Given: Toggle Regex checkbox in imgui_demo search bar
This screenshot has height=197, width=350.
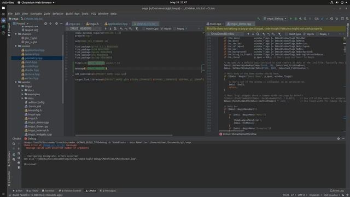Looking at the screenshot, I should click(x=322, y=34).
